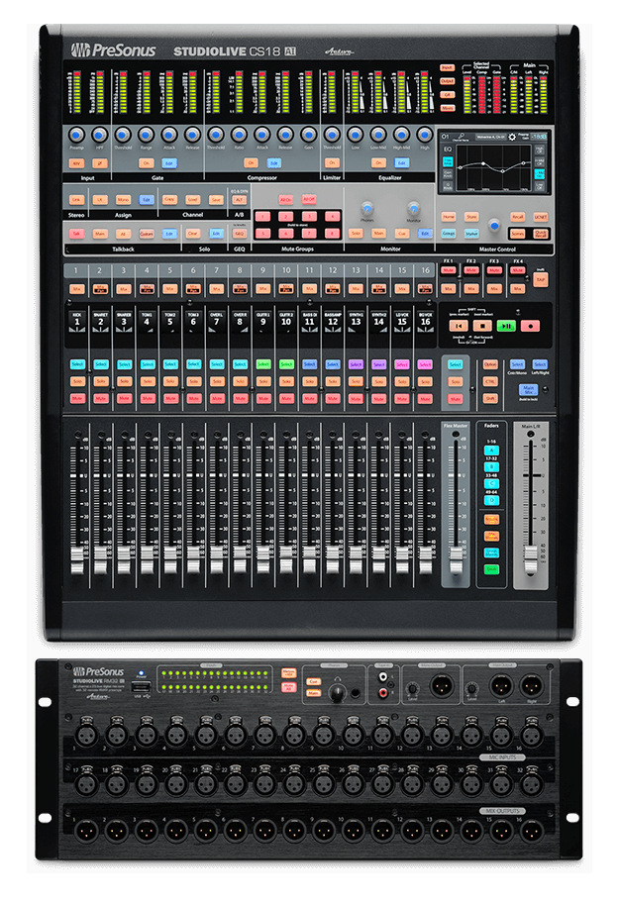The image size is (619, 906).
Task: Toggle the Limiter On button
Action: 332,163
